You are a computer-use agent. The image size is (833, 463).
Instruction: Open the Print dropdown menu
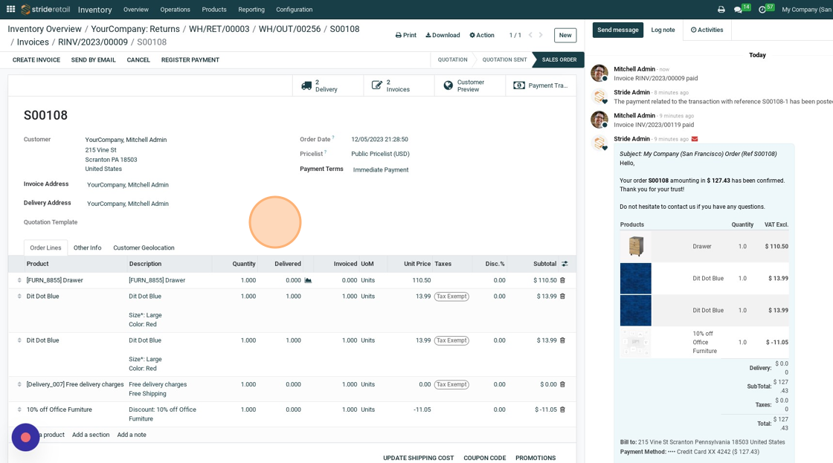coord(405,35)
